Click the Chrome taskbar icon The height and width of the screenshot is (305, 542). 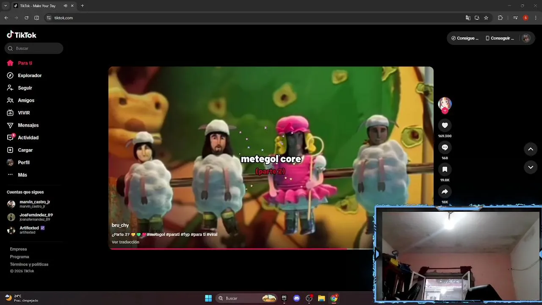[x=334, y=298]
